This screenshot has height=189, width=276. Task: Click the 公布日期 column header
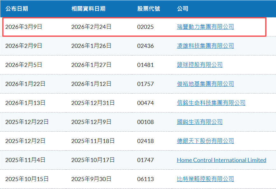coord(17,9)
